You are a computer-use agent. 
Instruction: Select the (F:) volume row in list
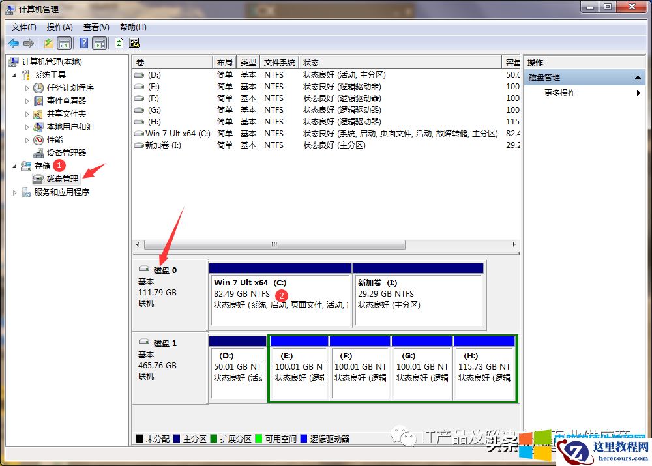[326, 98]
